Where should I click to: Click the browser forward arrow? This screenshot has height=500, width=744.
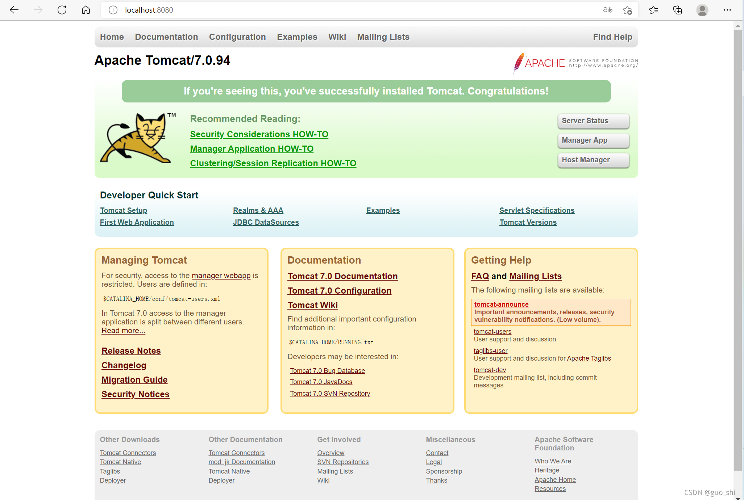pos(38,10)
